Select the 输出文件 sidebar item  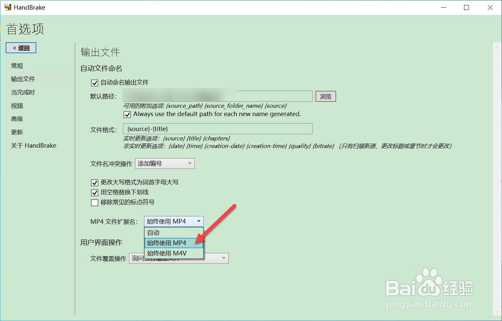[40, 79]
